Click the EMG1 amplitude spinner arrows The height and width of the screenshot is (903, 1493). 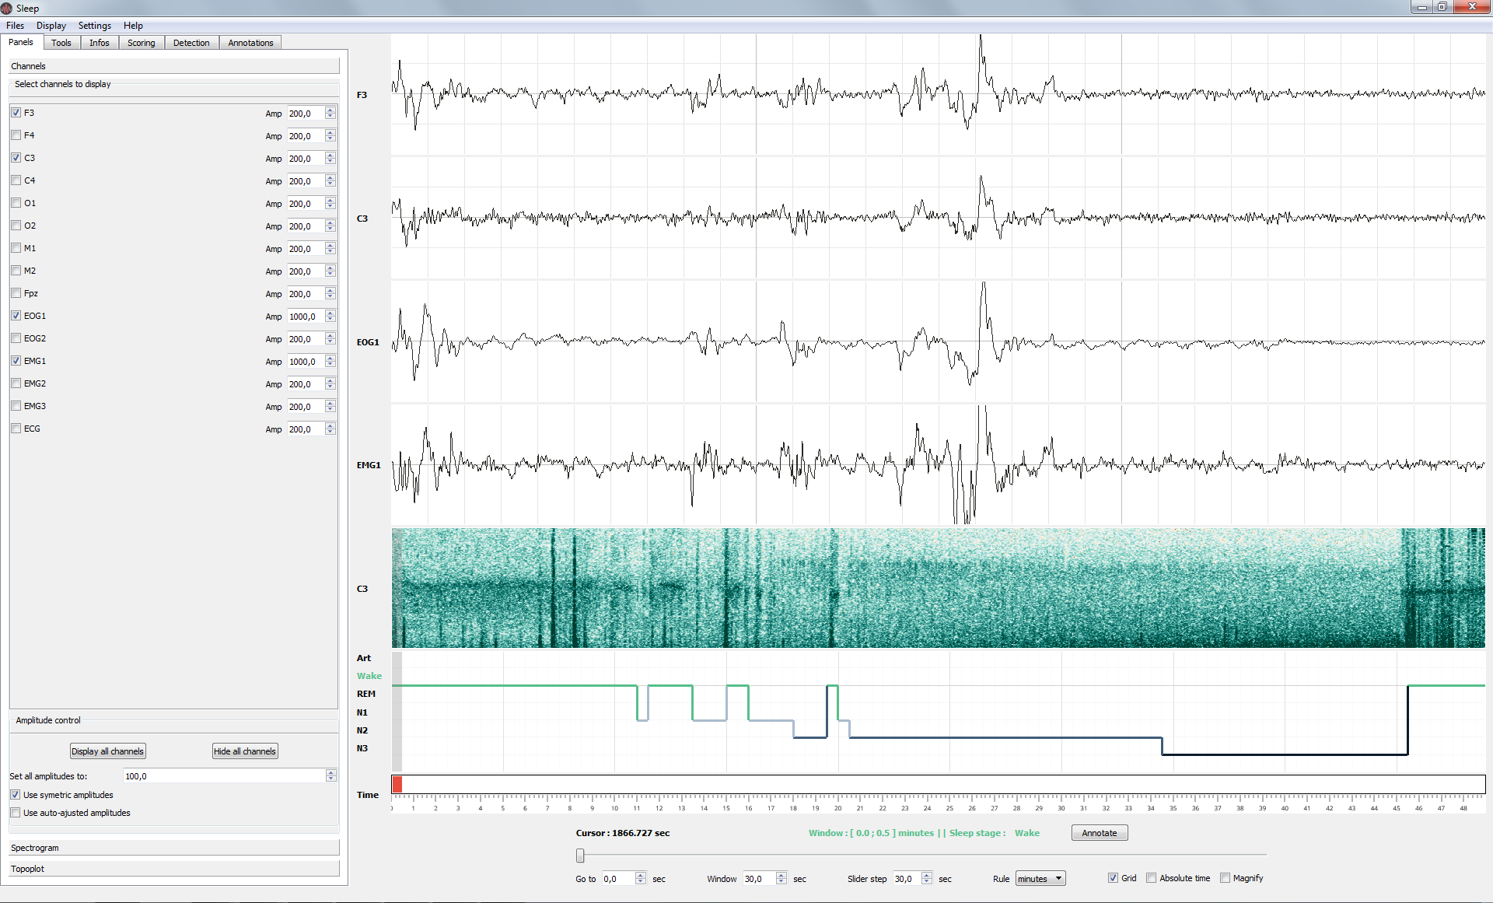click(330, 362)
